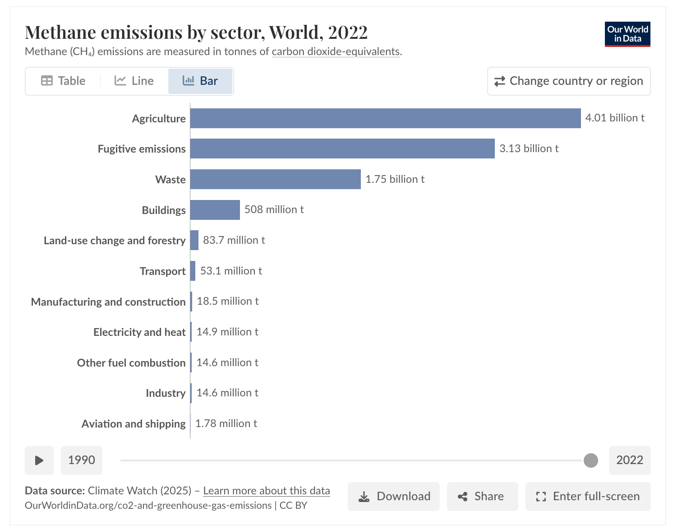Open the Learn more about this data link

tap(267, 491)
